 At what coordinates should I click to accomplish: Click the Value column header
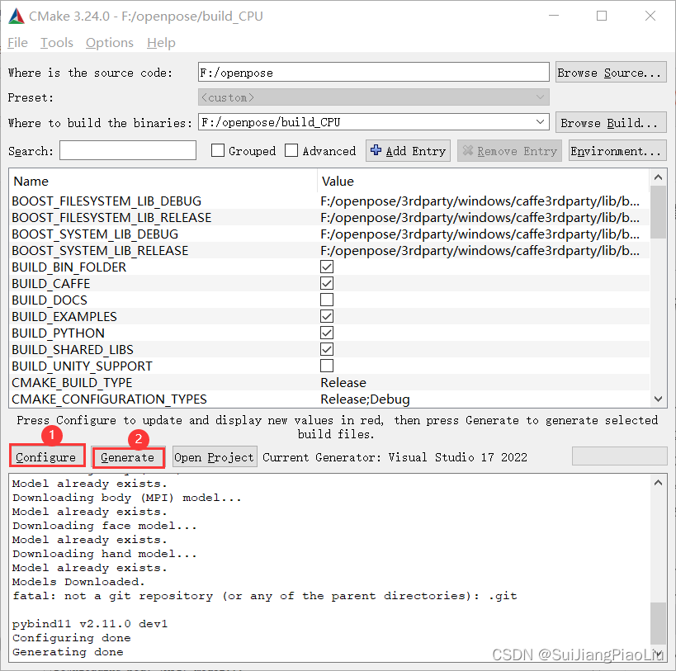pos(484,181)
